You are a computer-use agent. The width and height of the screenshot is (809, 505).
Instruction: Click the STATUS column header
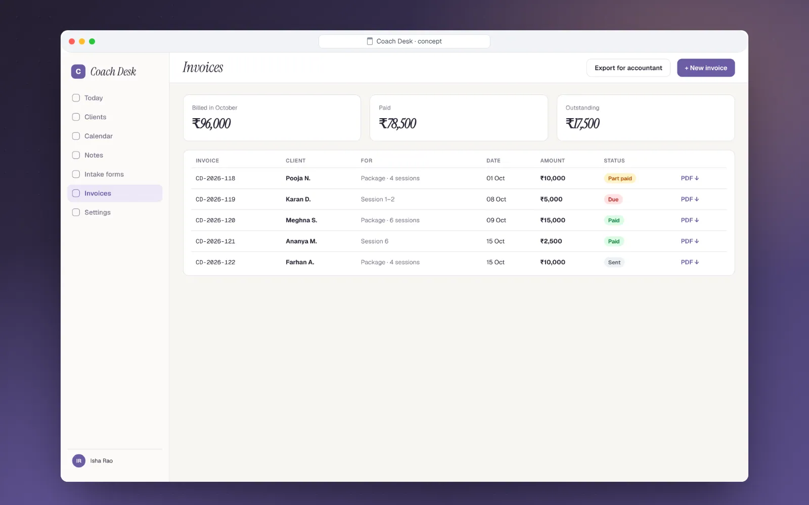coord(614,161)
